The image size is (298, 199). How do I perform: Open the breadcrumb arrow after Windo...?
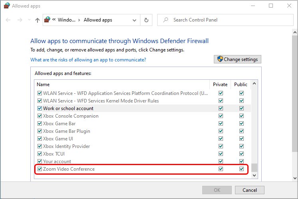(x=79, y=20)
